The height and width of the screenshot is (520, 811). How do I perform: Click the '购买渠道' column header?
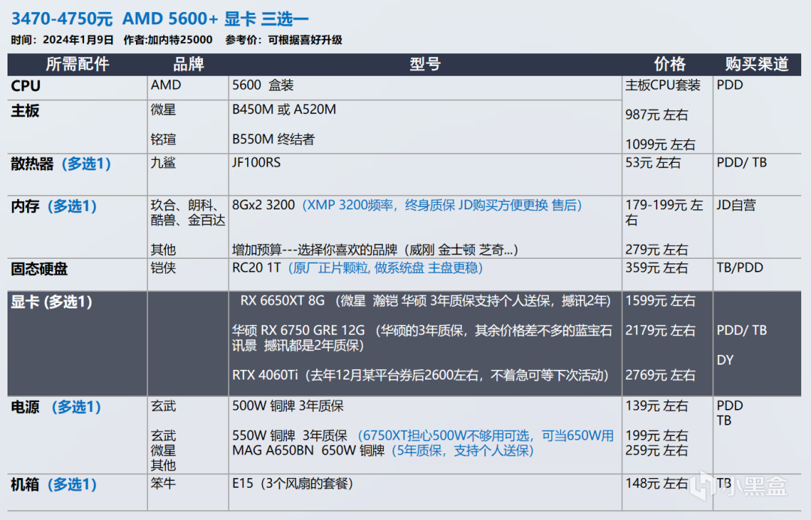(x=757, y=64)
